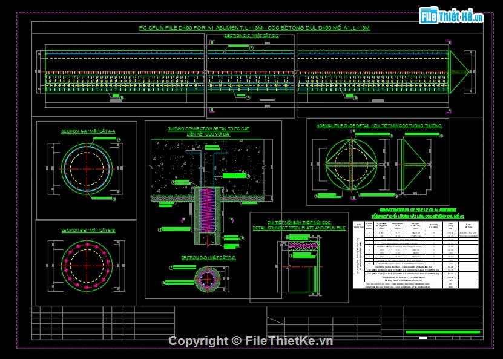The height and width of the screenshot is (359, 503).
Task: Click the pointed pile tip in elevation
Action: coord(459,71)
